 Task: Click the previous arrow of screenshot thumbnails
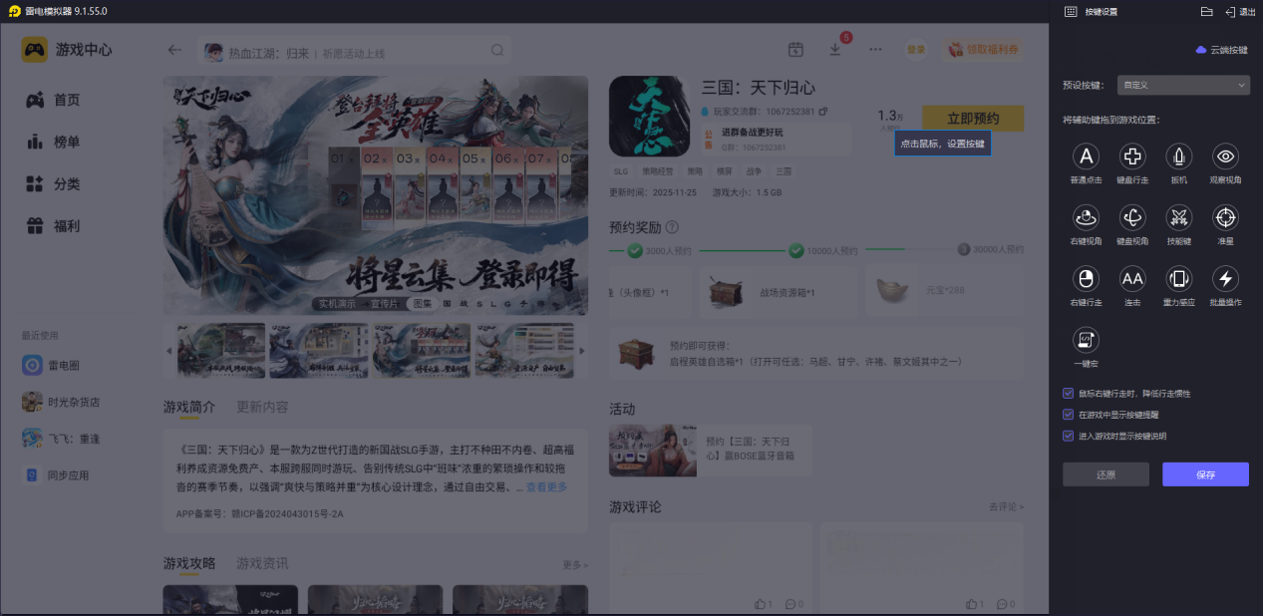[x=168, y=351]
